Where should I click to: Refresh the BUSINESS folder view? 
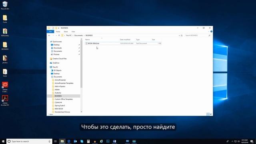[182, 36]
